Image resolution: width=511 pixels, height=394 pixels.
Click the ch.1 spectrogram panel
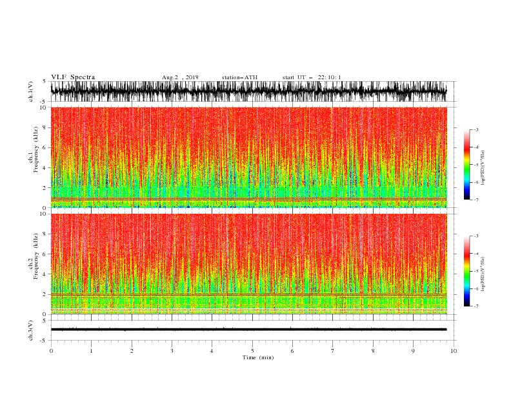(248, 157)
